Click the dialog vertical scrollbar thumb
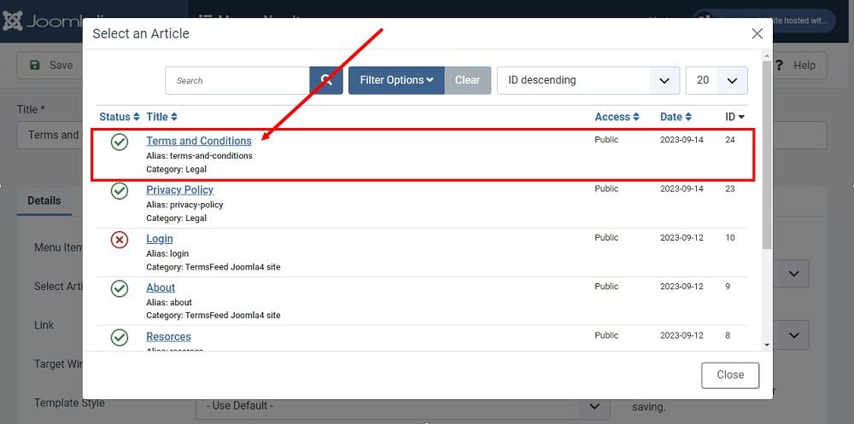This screenshot has height=424, width=854. point(767,155)
